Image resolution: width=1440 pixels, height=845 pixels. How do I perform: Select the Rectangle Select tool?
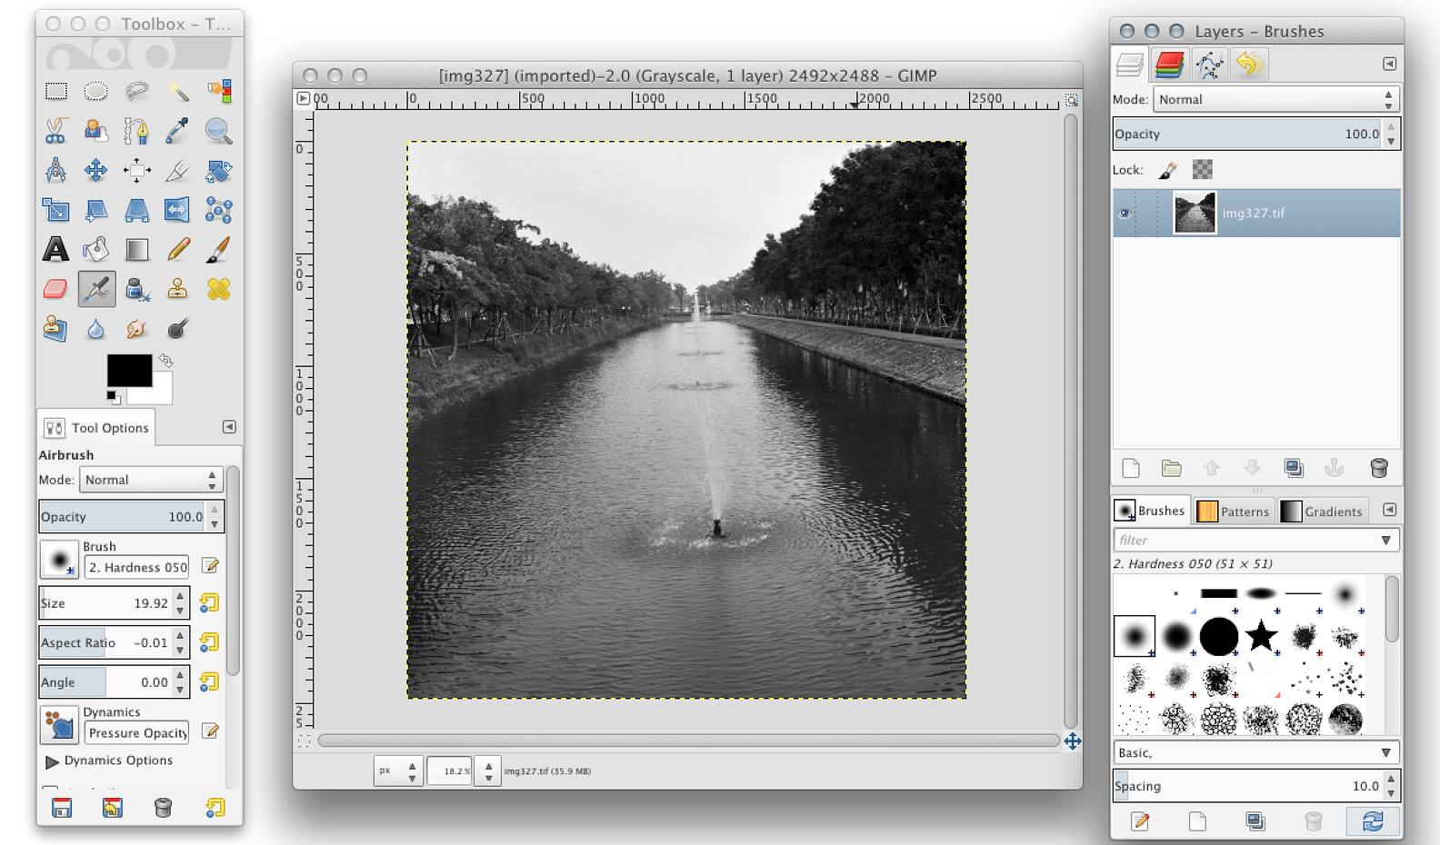(x=56, y=91)
